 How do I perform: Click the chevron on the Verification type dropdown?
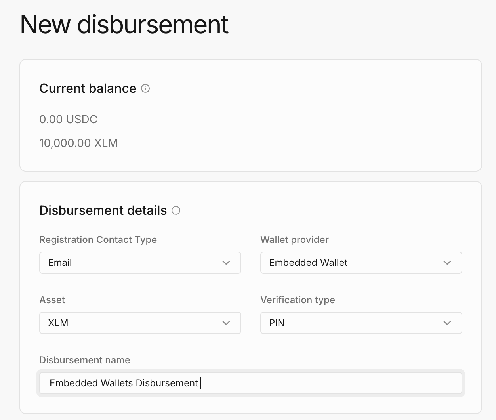[x=447, y=323]
